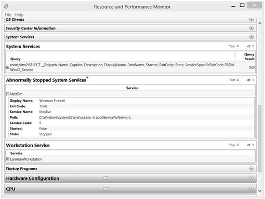Expand the Startup Programs section
Screen dimensions: 265x199
pos(251,168)
